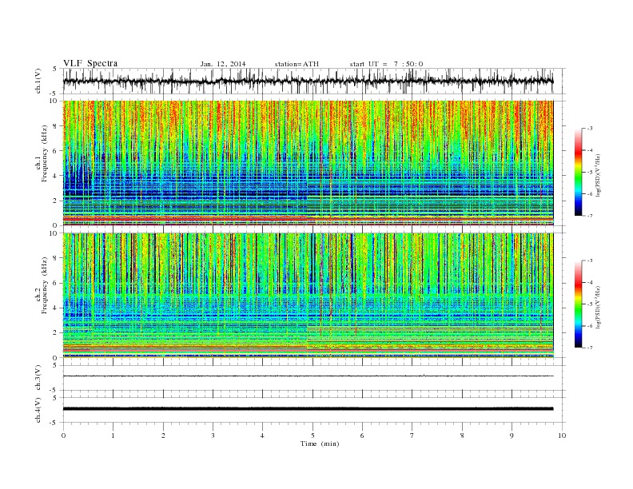Click time-axis tick label '0'
Viewport: 633px width, 489px height.
(x=63, y=435)
